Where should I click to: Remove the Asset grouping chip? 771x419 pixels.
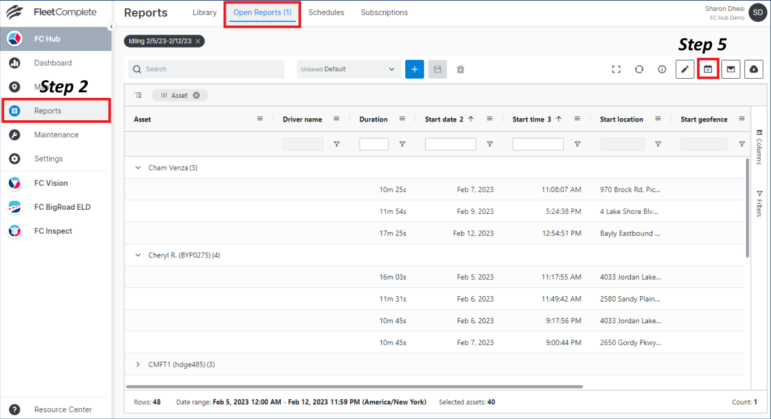click(x=196, y=96)
